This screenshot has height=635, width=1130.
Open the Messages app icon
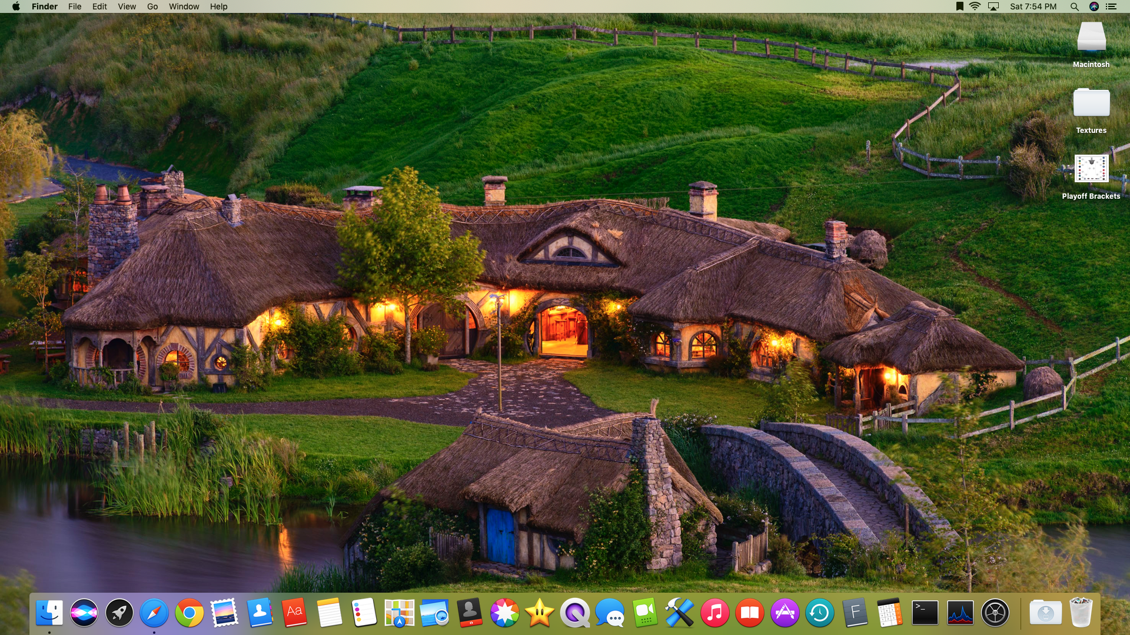click(609, 613)
